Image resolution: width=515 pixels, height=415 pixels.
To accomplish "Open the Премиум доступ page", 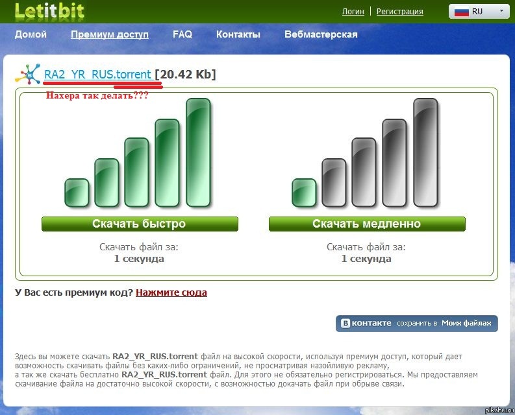I will [110, 34].
